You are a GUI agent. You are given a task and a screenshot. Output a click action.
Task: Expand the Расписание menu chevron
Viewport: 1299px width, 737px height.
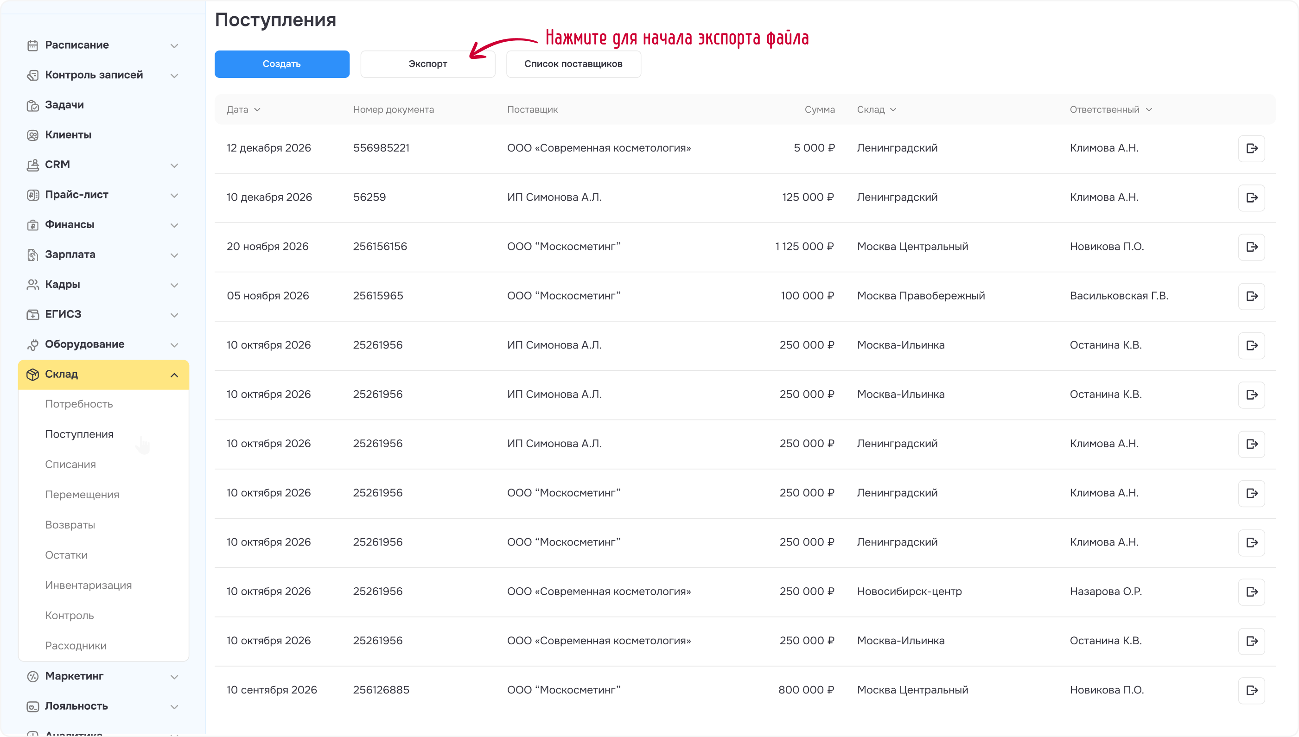[x=174, y=45]
